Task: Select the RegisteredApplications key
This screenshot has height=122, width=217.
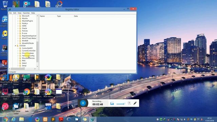Action: click(29, 36)
